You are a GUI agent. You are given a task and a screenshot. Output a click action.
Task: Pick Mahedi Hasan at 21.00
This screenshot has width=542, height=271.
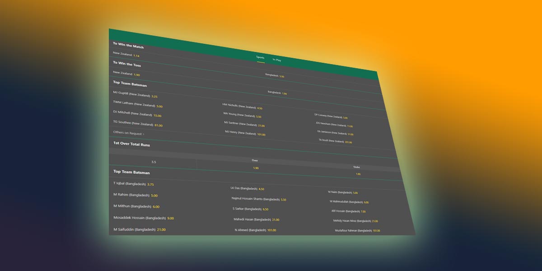click(x=257, y=220)
